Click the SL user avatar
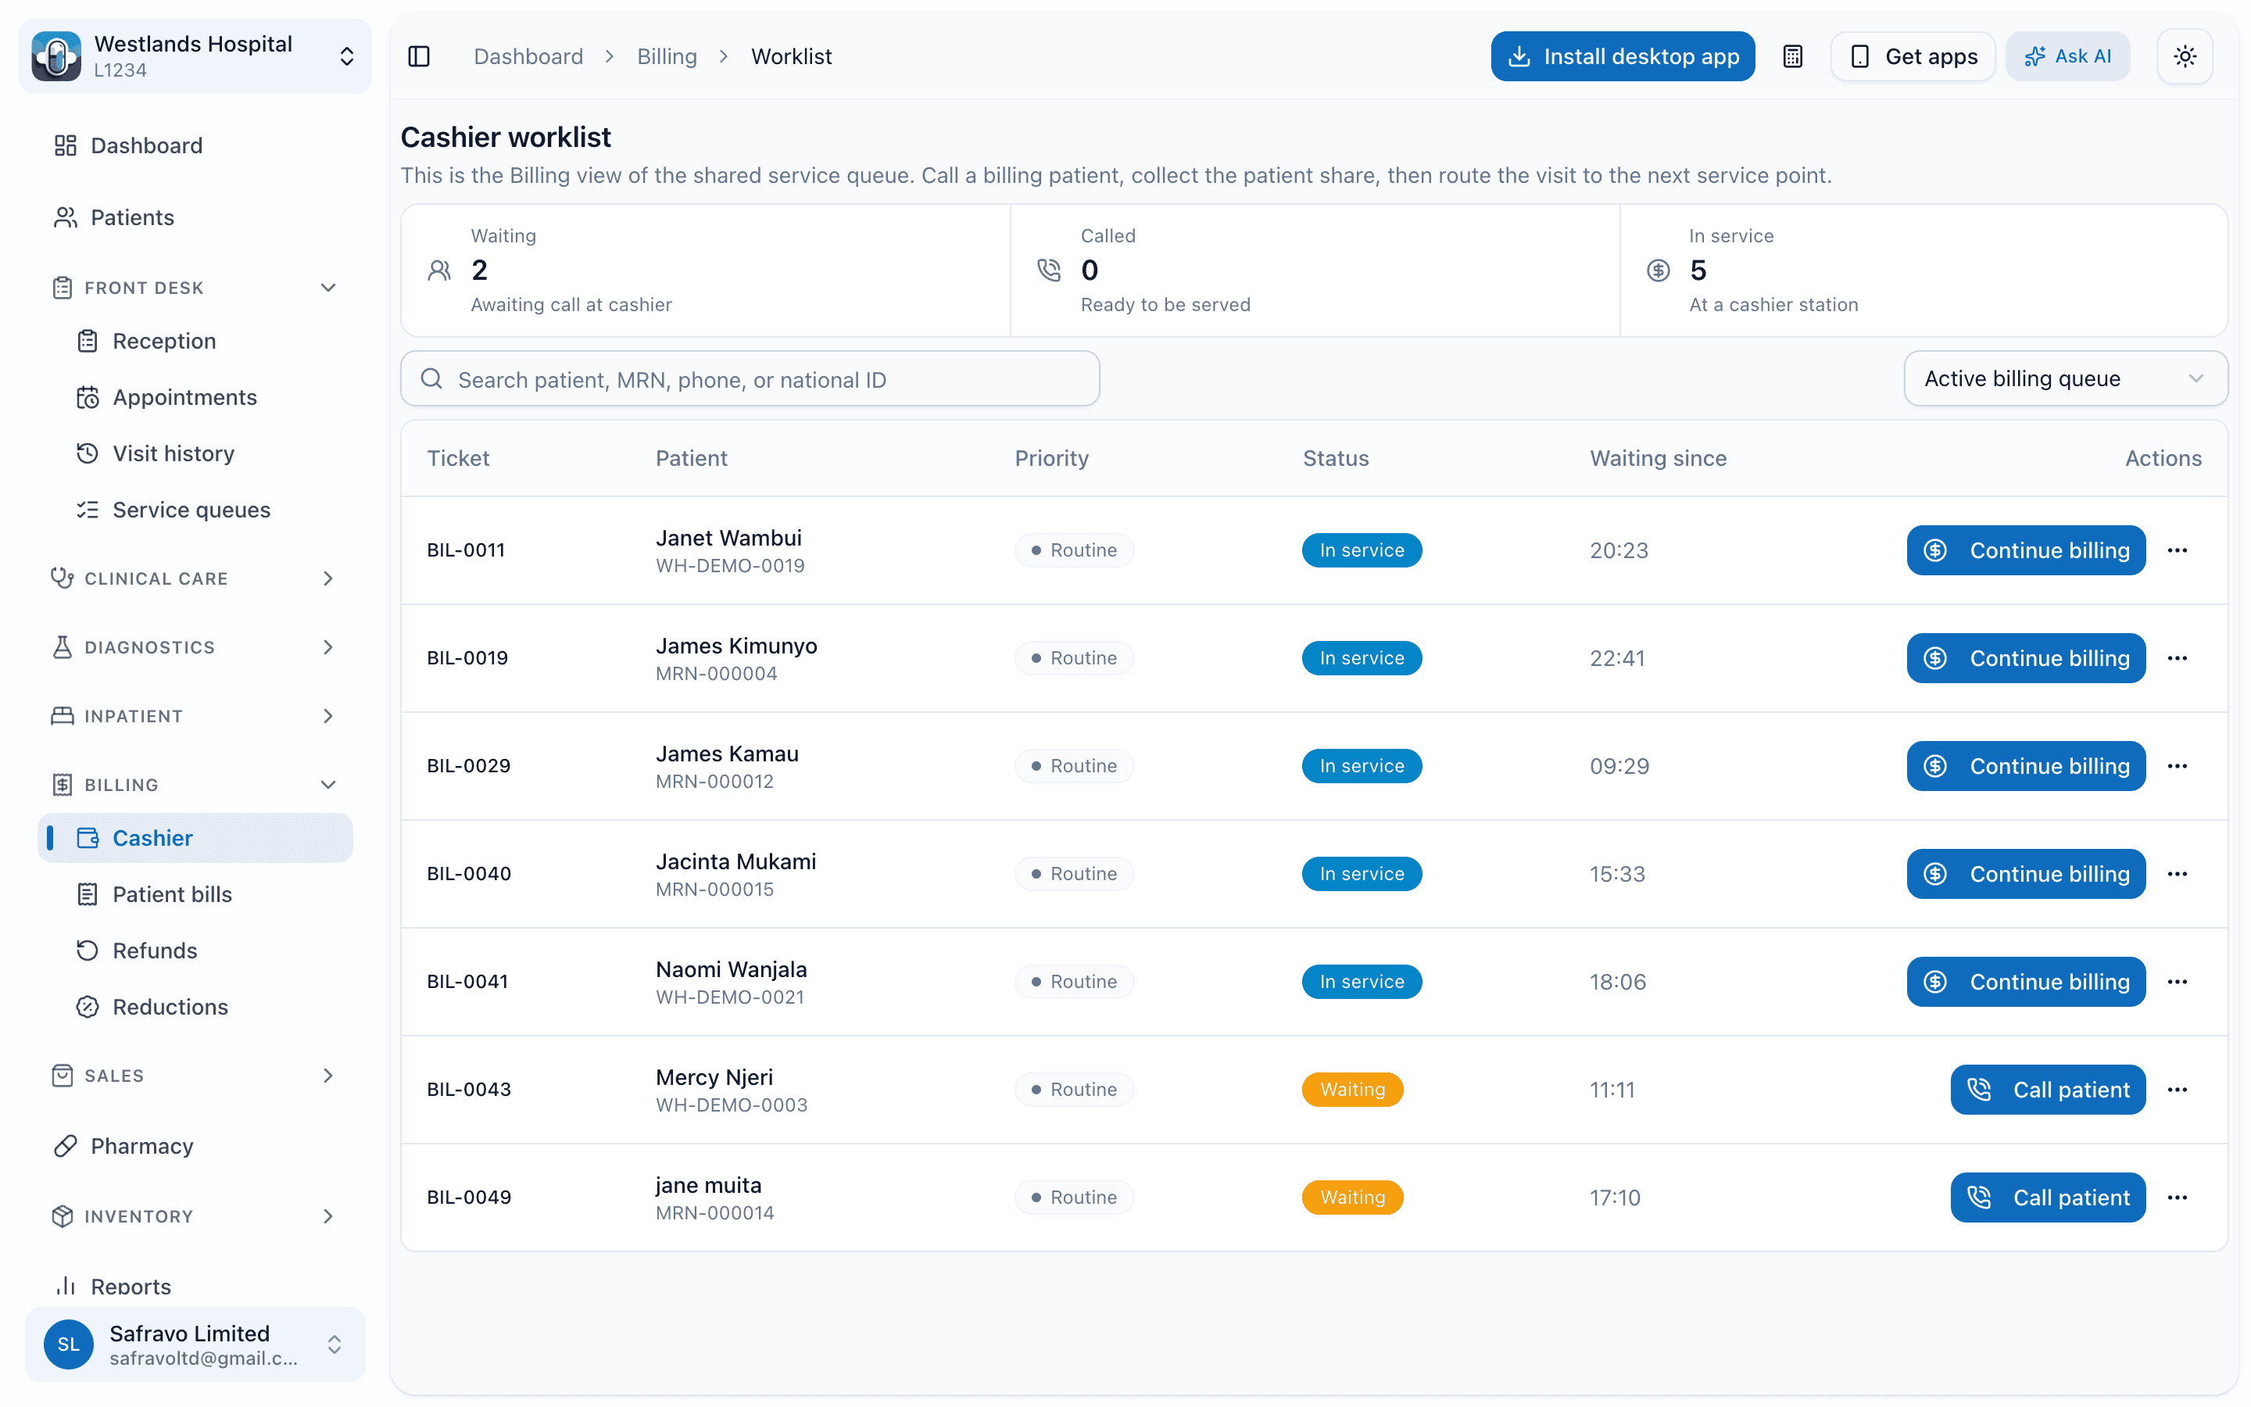 coord(68,1344)
